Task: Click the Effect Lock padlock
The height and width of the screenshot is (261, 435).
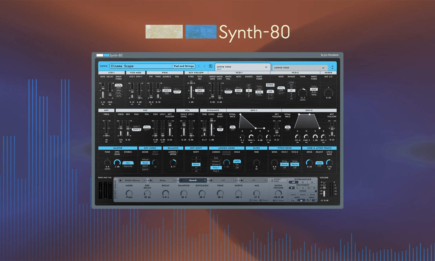Action: (272, 180)
